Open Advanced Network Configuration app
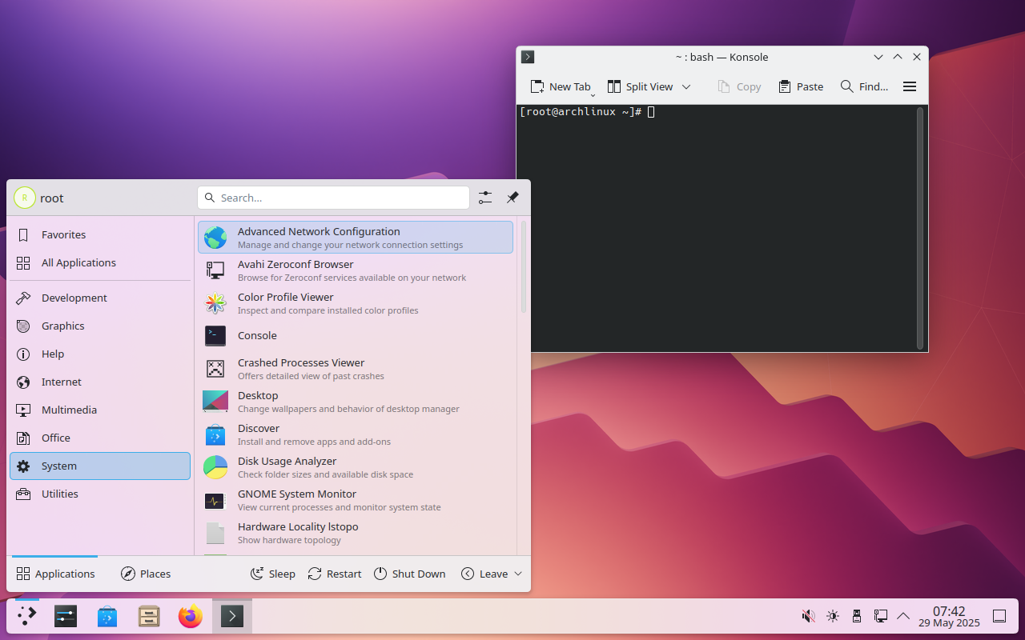 click(356, 238)
